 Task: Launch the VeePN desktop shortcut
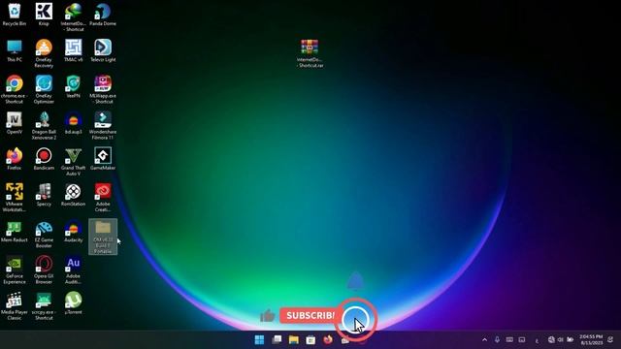coord(74,86)
